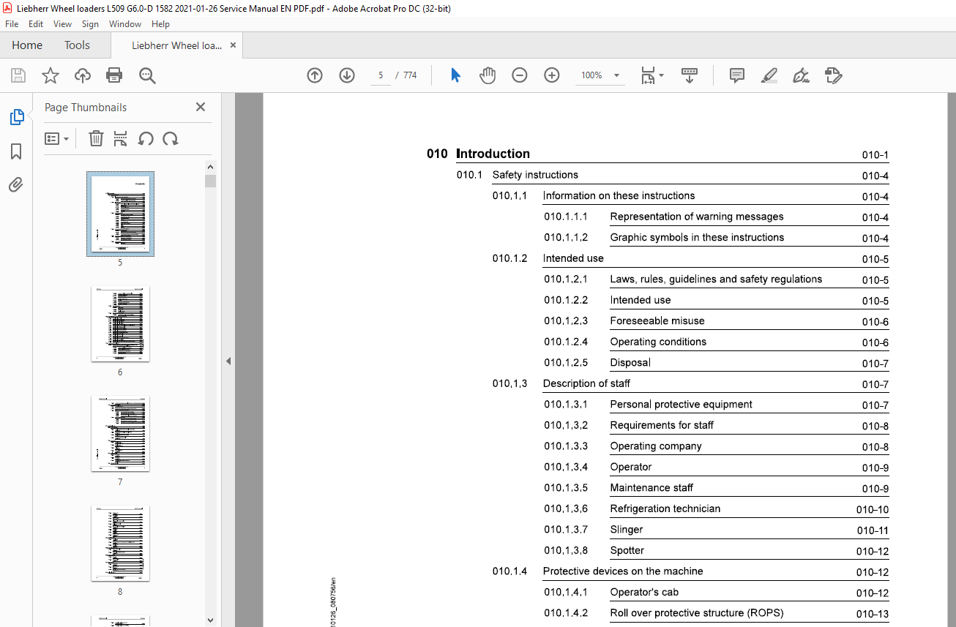Go to next page arrow icon
The height and width of the screenshot is (627, 956).
347,75
